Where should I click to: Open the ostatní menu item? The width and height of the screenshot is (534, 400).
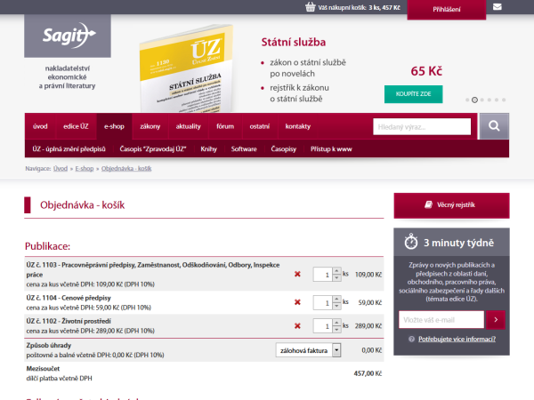click(x=260, y=126)
